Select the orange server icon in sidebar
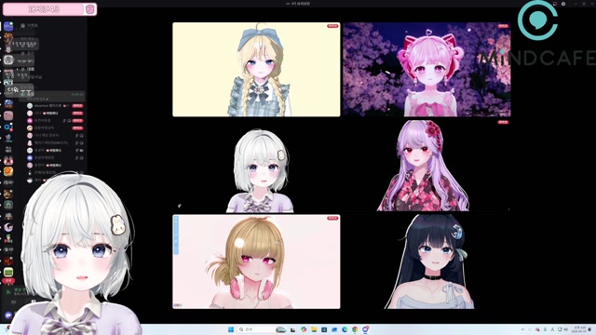 point(8,171)
